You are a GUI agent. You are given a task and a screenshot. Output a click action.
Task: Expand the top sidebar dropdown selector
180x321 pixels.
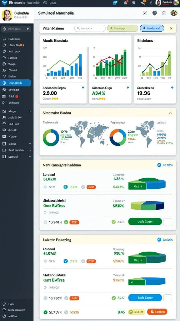16,29
